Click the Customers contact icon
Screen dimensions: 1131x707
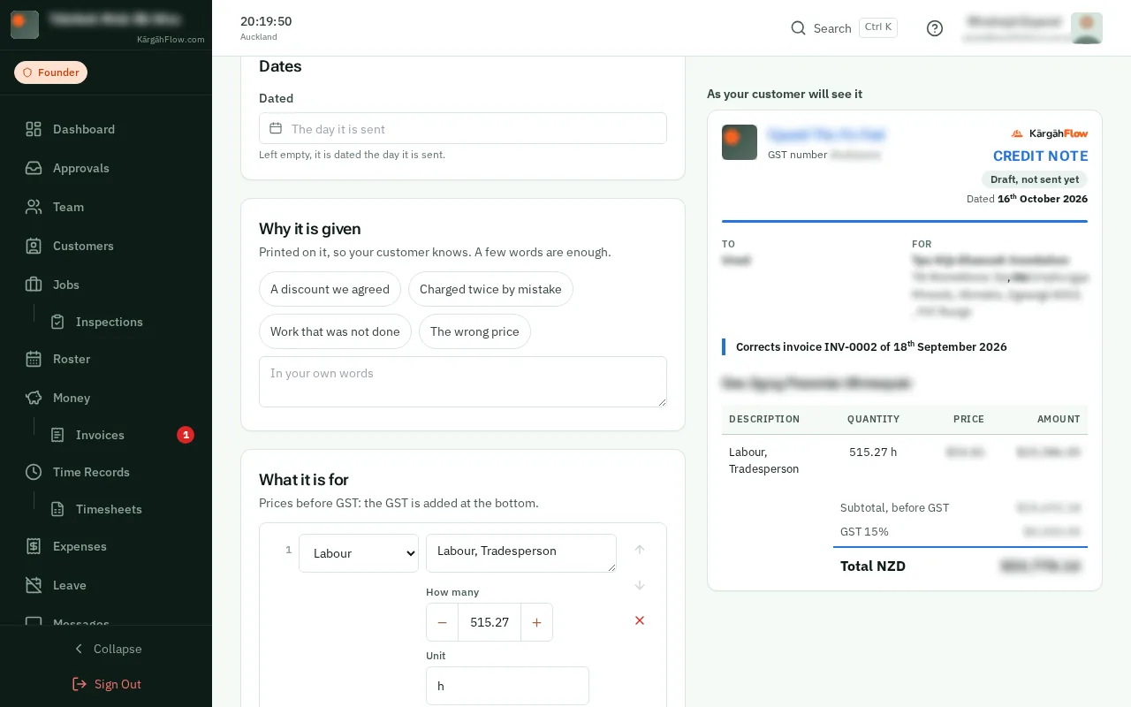coord(34,246)
